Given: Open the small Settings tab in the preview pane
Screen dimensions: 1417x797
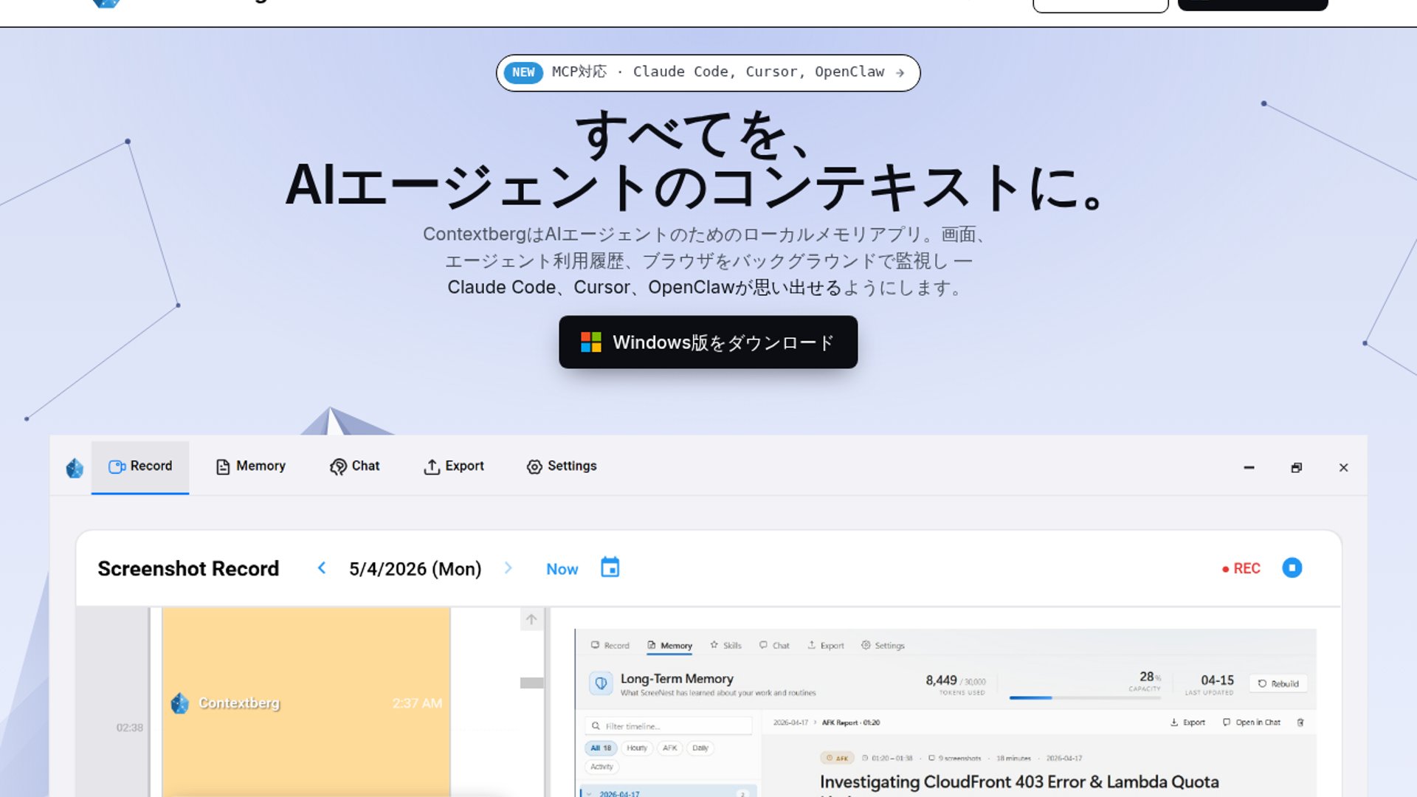Looking at the screenshot, I should pos(883,645).
